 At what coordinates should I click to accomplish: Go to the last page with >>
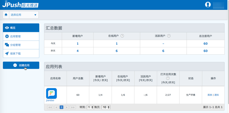click(x=73, y=107)
